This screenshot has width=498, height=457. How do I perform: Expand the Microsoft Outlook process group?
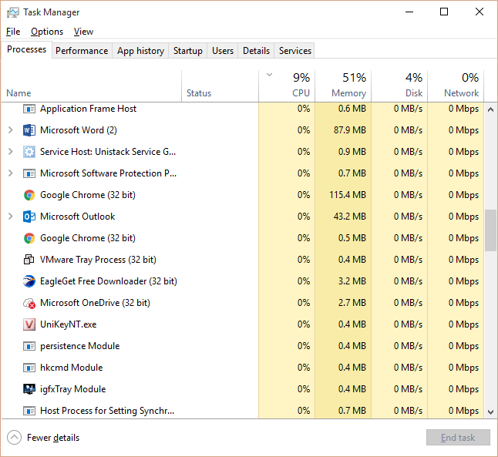coord(10,217)
